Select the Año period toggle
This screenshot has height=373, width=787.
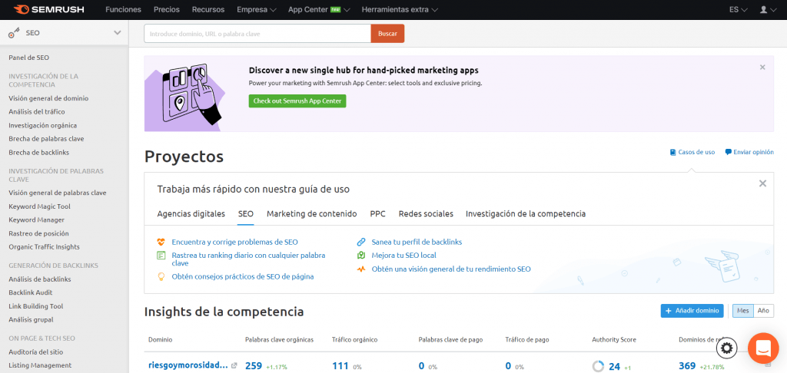click(x=763, y=311)
